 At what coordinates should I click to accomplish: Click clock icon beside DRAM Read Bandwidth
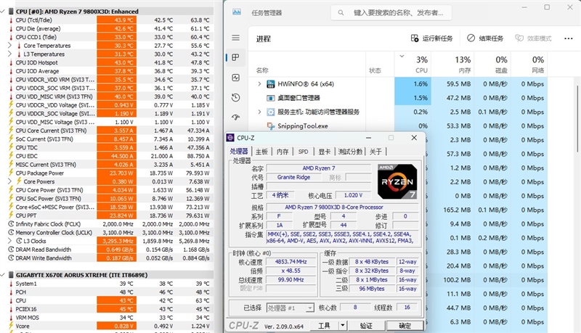click(11, 250)
